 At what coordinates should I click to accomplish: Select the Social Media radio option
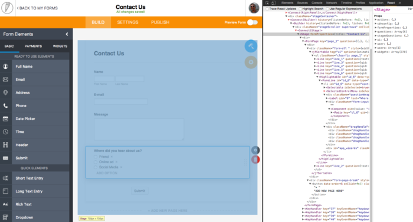click(96, 167)
